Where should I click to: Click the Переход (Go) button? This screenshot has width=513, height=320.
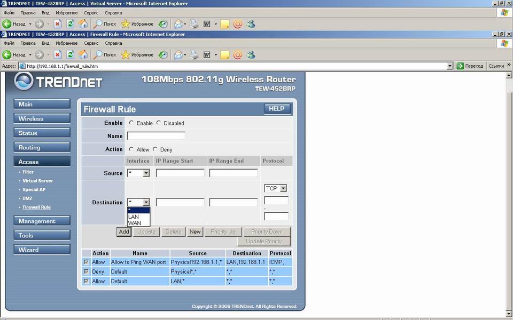[470, 66]
